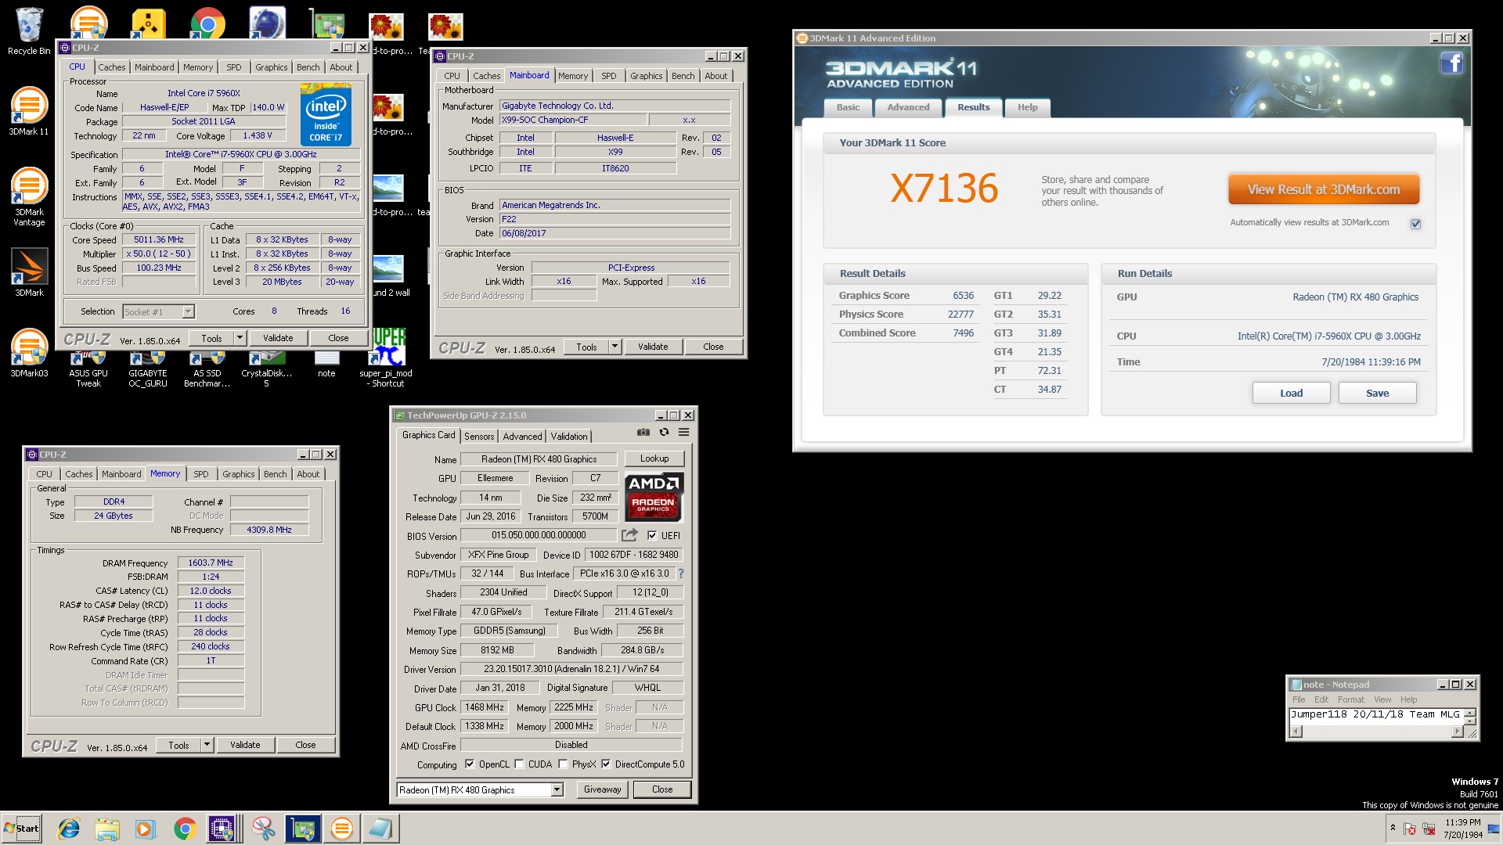
Task: Show hidden tray icons arrow
Action: pyautogui.click(x=1393, y=828)
